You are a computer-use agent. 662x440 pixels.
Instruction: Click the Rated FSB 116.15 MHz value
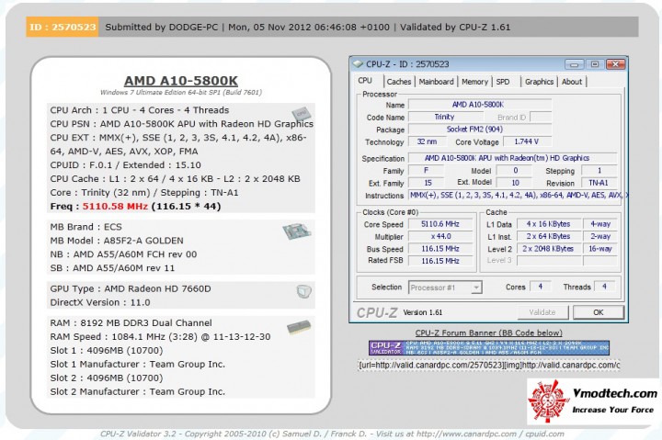[440, 261]
